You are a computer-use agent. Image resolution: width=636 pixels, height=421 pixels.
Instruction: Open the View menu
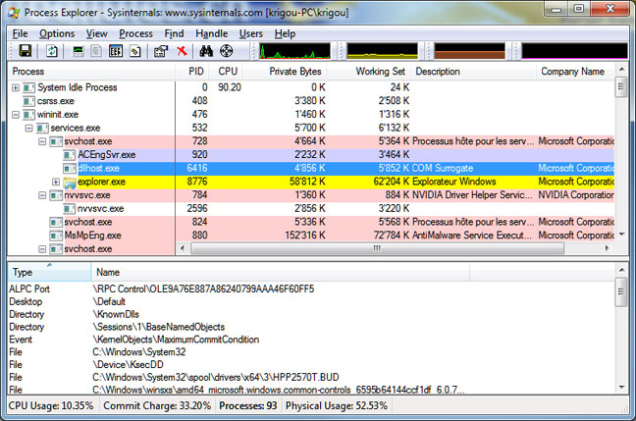point(96,33)
